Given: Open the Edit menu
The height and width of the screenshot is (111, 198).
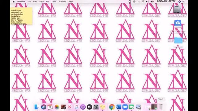Looking at the screenshot, I should 35,2.
